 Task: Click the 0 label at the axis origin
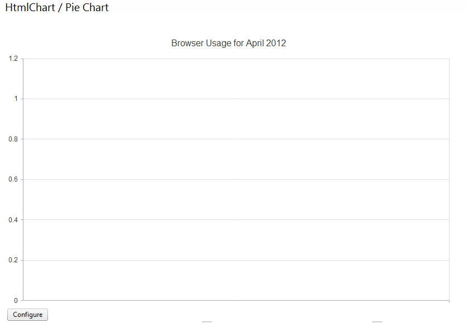[16, 300]
